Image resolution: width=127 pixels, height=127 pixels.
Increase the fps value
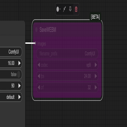point(96,76)
